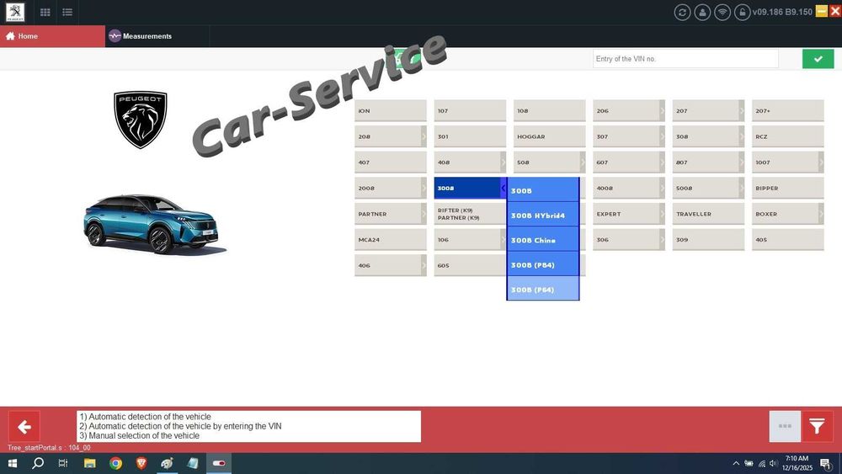The width and height of the screenshot is (842, 474).
Task: Open the list view icon
Action: tap(67, 12)
